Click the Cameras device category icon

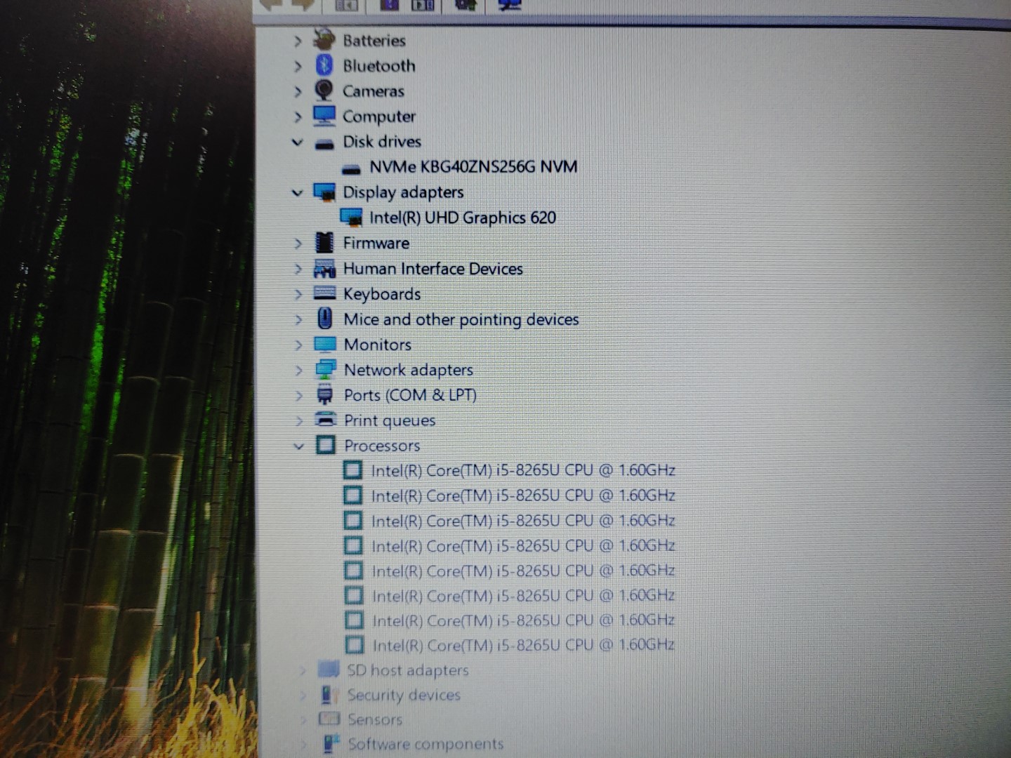(x=324, y=91)
